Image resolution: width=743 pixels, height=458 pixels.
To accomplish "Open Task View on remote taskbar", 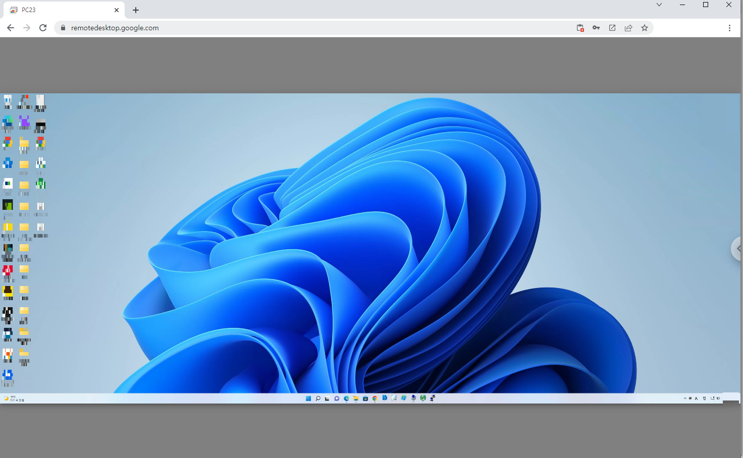I will (x=327, y=398).
